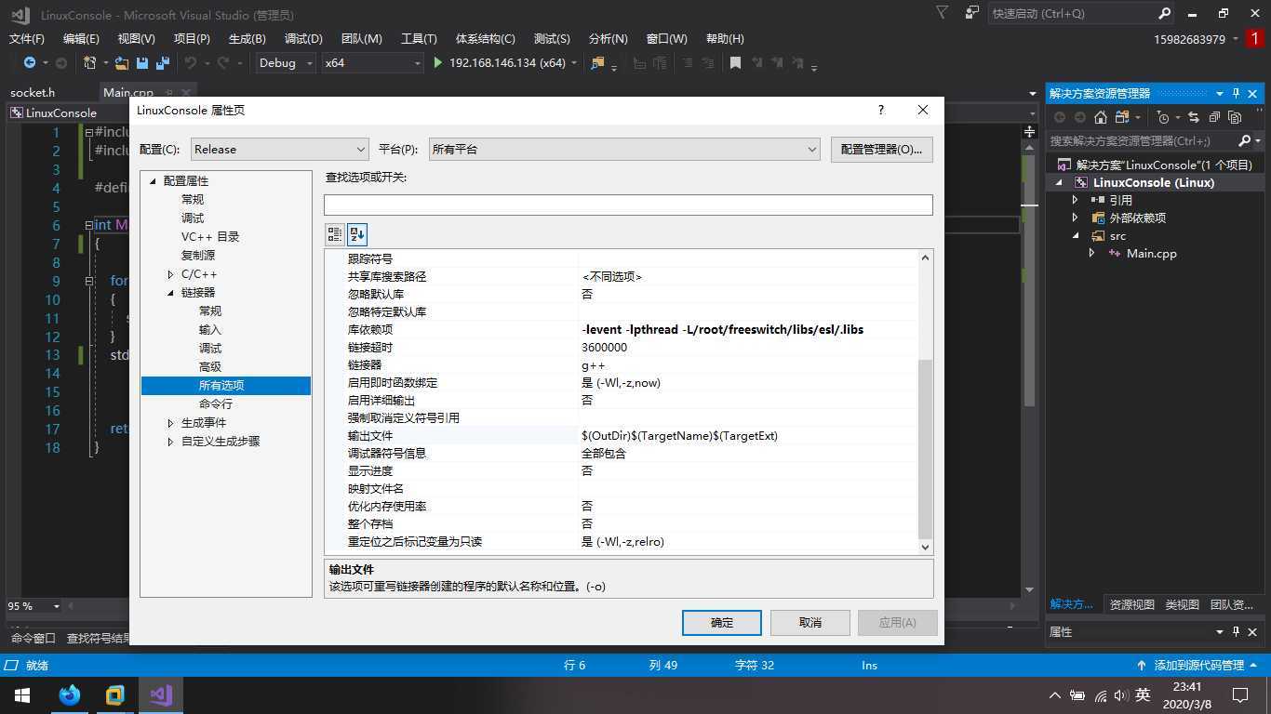Launch Firefox from the Windows taskbar
The height and width of the screenshot is (714, 1271).
70,694
